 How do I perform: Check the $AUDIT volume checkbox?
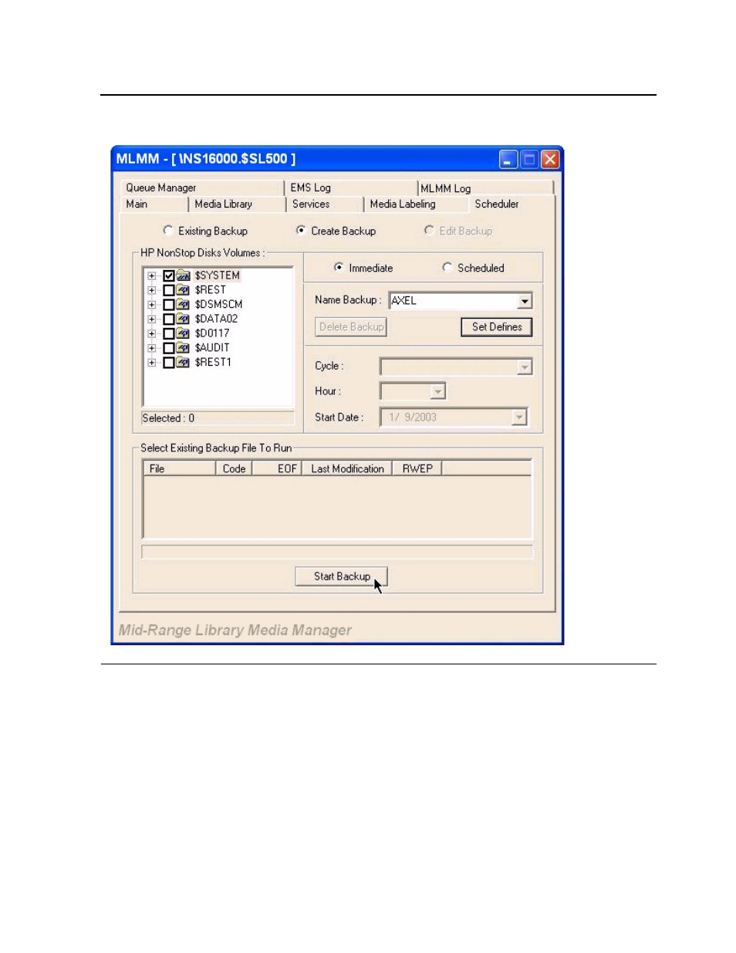point(168,348)
